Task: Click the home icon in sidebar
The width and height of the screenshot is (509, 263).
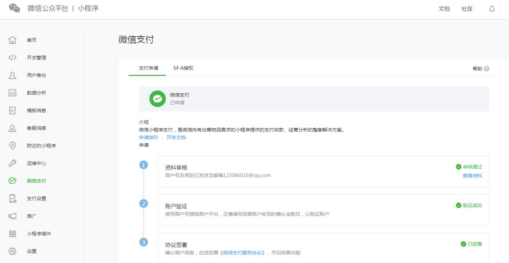Action: pos(12,40)
